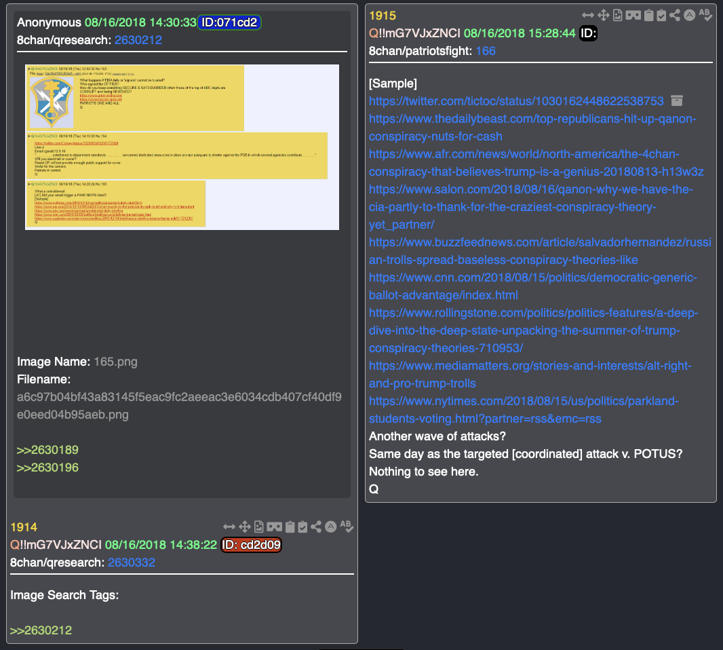Open mediamatters.org alt-right trolls link
Viewport: 723px width, 650px height.
point(530,375)
